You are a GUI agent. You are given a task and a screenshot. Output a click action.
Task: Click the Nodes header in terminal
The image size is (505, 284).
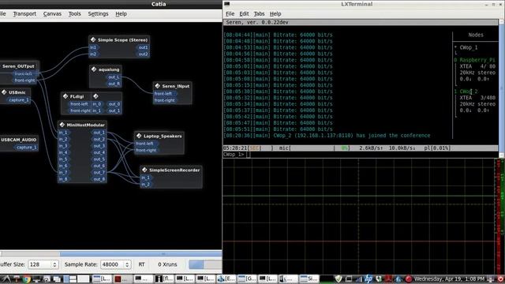[x=476, y=35]
